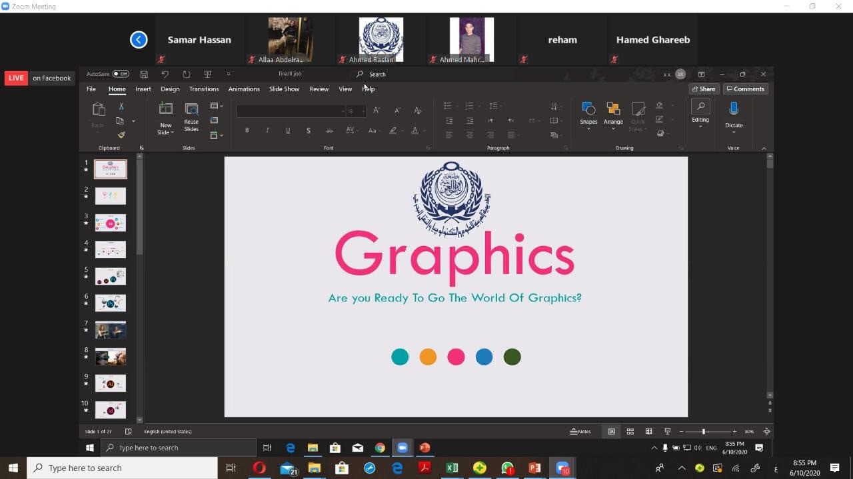The height and width of the screenshot is (479, 853).
Task: Open the font name combo box
Action: point(291,111)
